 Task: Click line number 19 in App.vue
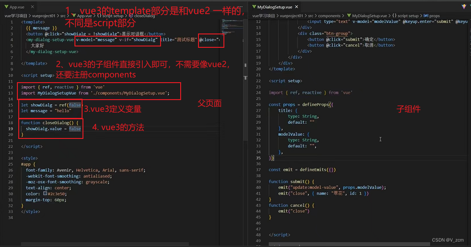click(x=11, y=129)
